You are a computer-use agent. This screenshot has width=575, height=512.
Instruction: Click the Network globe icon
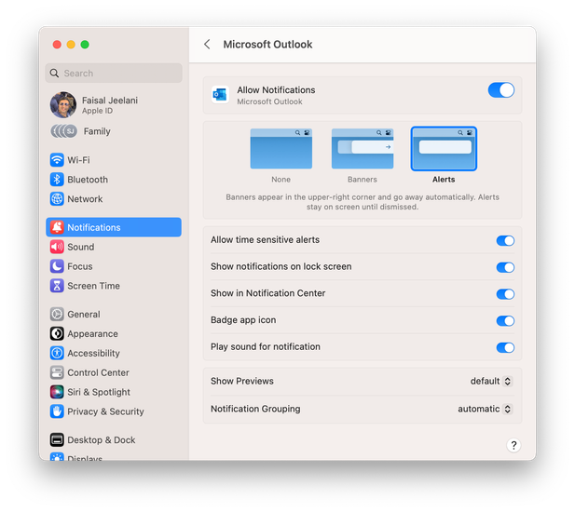pyautogui.click(x=57, y=199)
